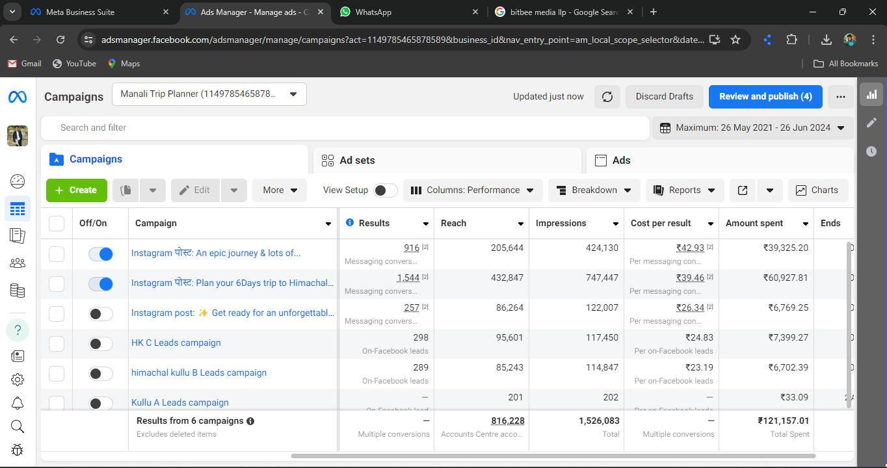The width and height of the screenshot is (887, 468).
Task: Tick the checkbox for HK C Leads campaign
Action: [x=57, y=344]
